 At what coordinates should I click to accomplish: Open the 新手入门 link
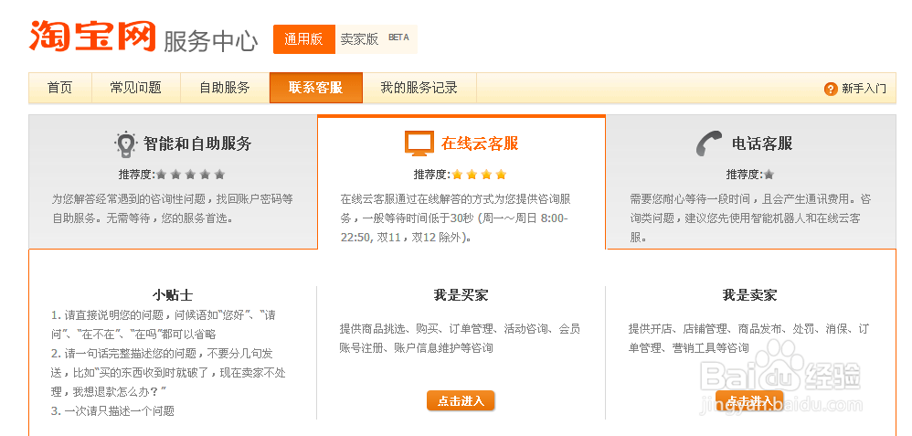pyautogui.click(x=864, y=89)
